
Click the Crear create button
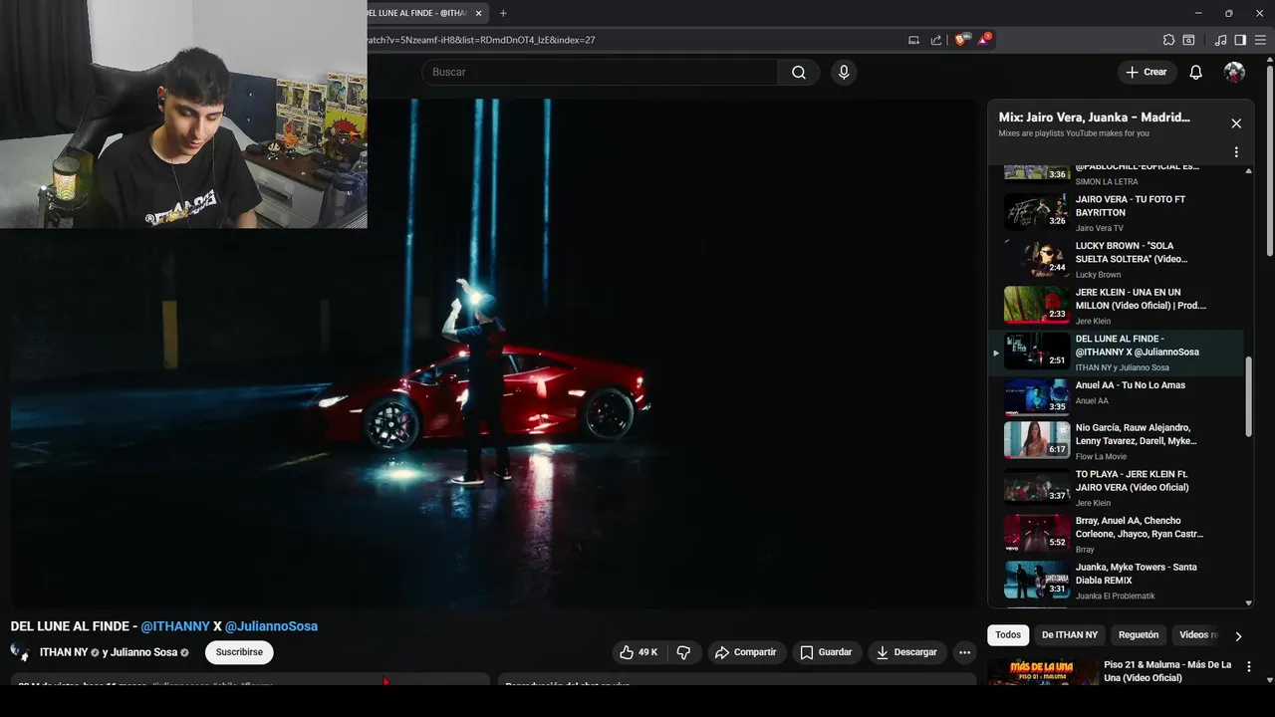(1146, 72)
